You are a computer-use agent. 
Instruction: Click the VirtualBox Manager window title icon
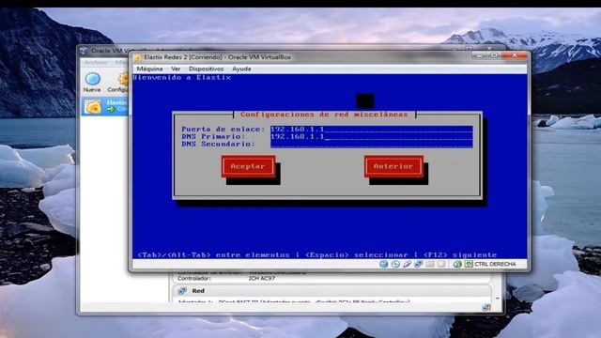[84, 50]
